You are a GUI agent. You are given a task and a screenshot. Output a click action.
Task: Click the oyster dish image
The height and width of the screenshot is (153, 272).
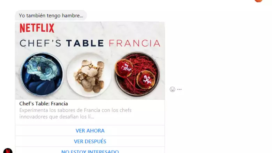41,74
